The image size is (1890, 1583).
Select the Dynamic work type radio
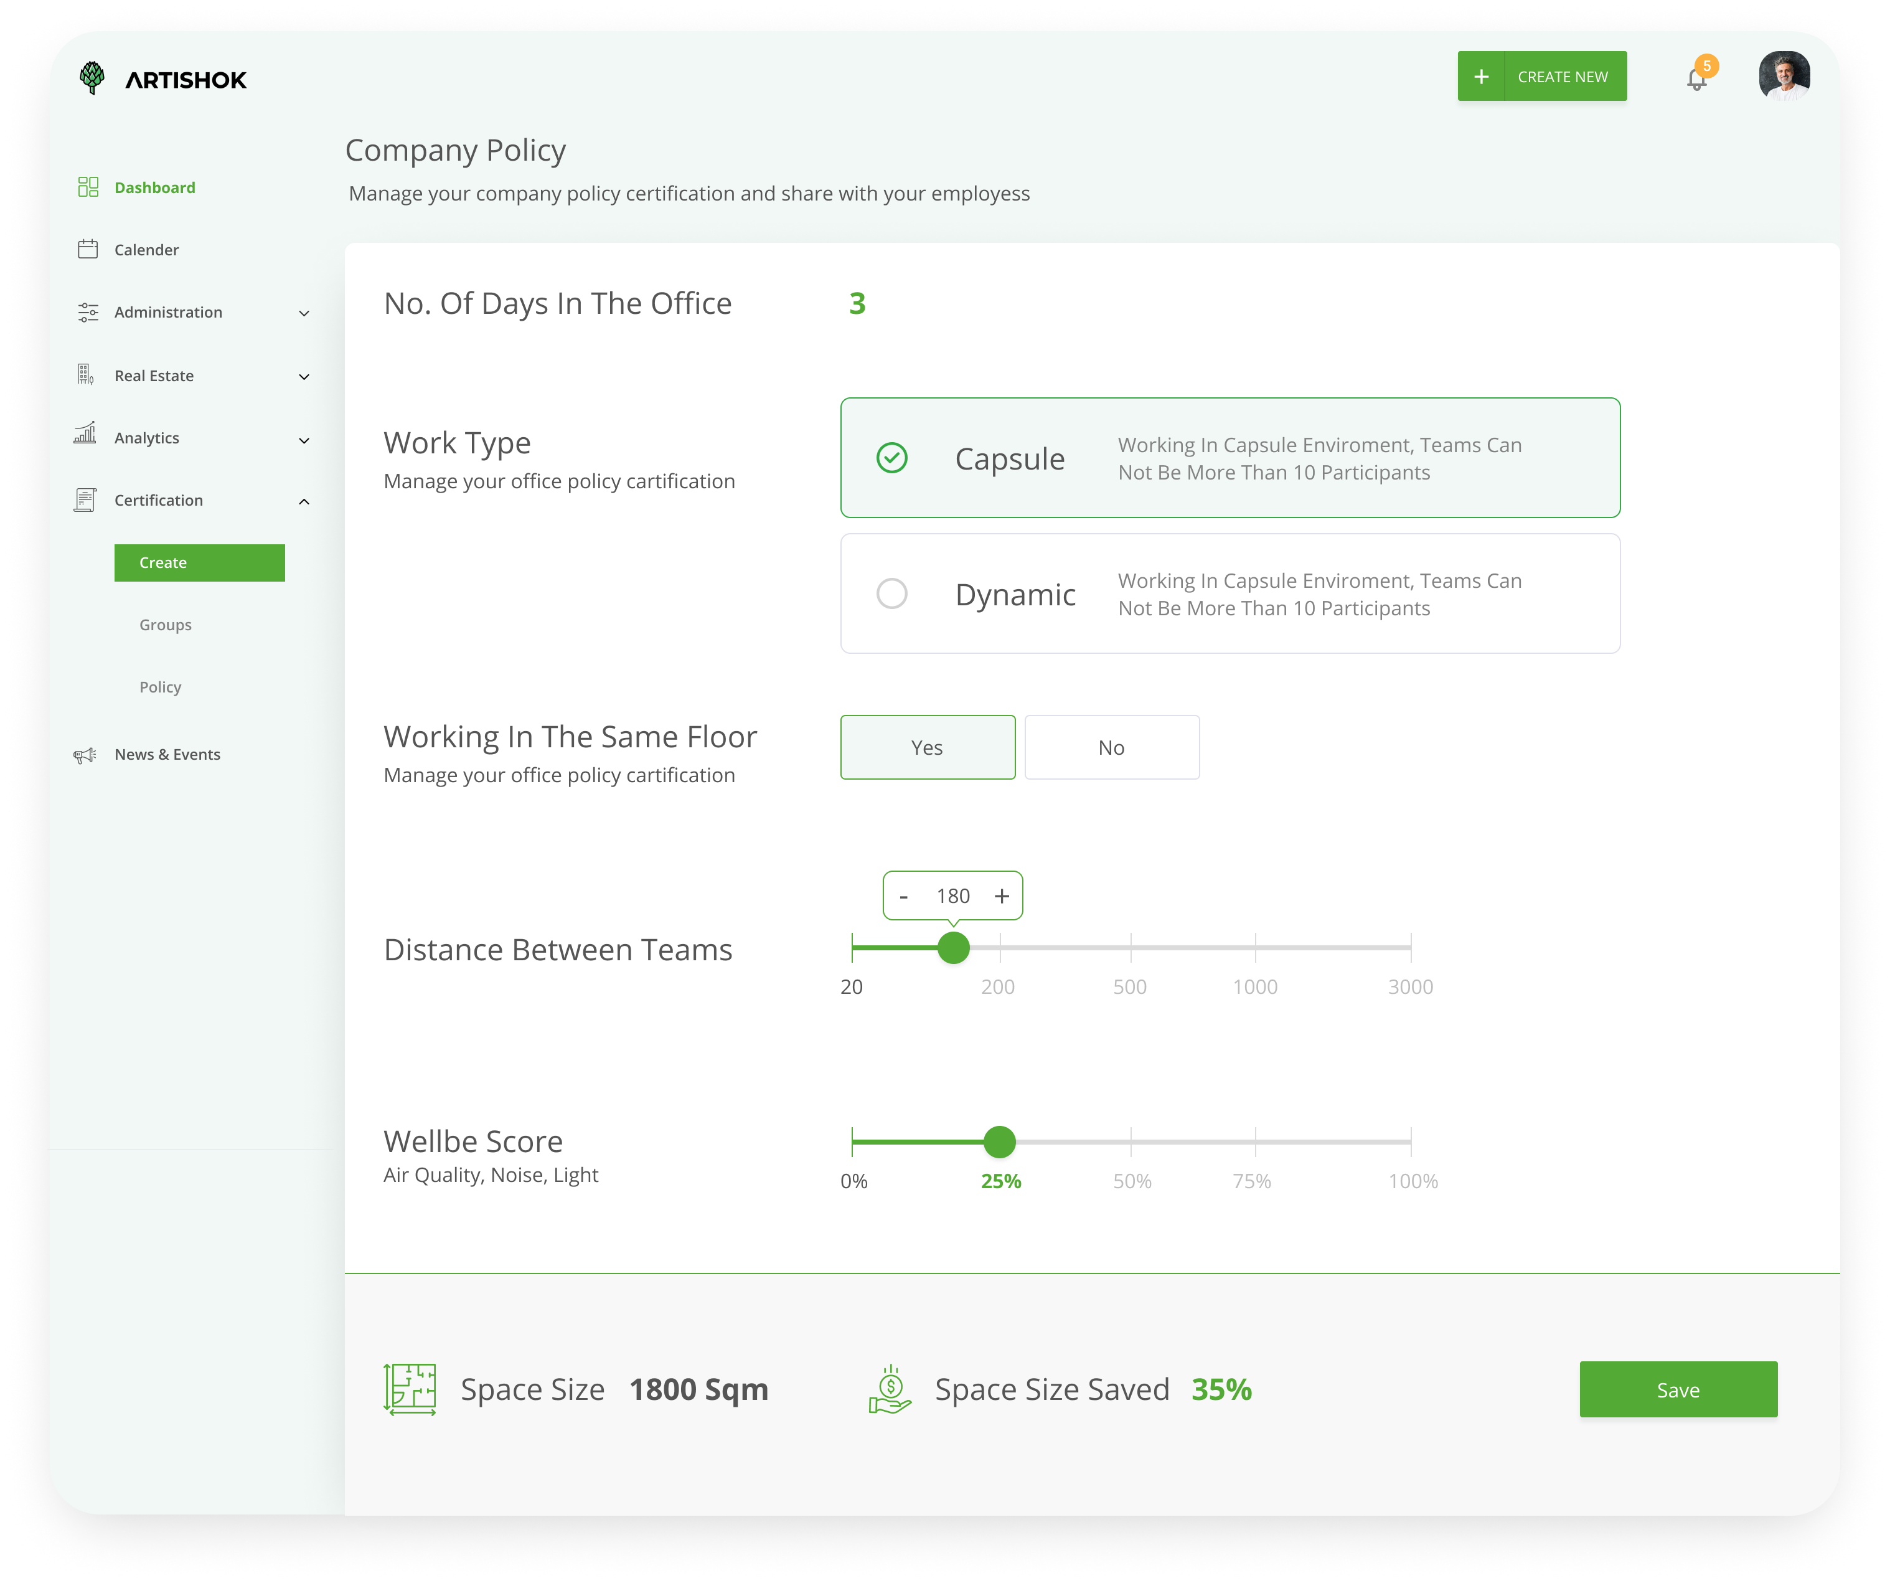click(892, 593)
